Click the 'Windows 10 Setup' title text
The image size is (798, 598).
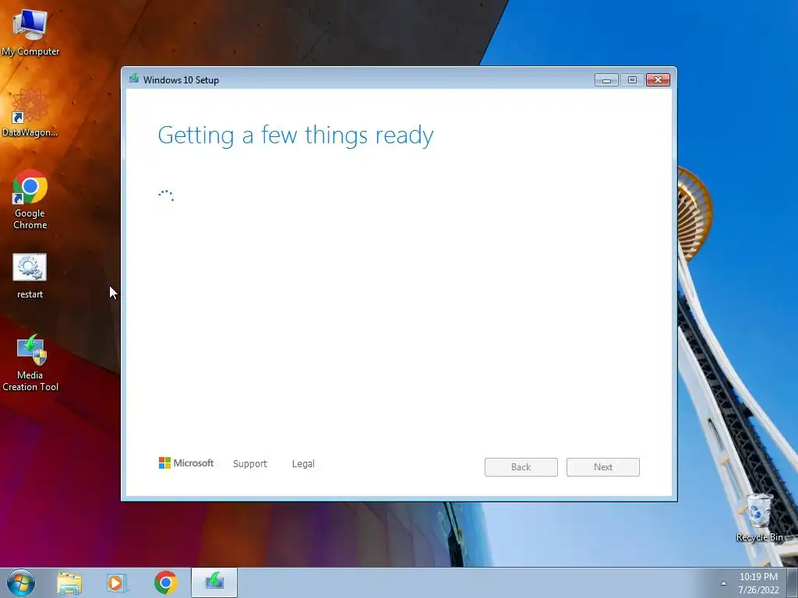pos(181,80)
